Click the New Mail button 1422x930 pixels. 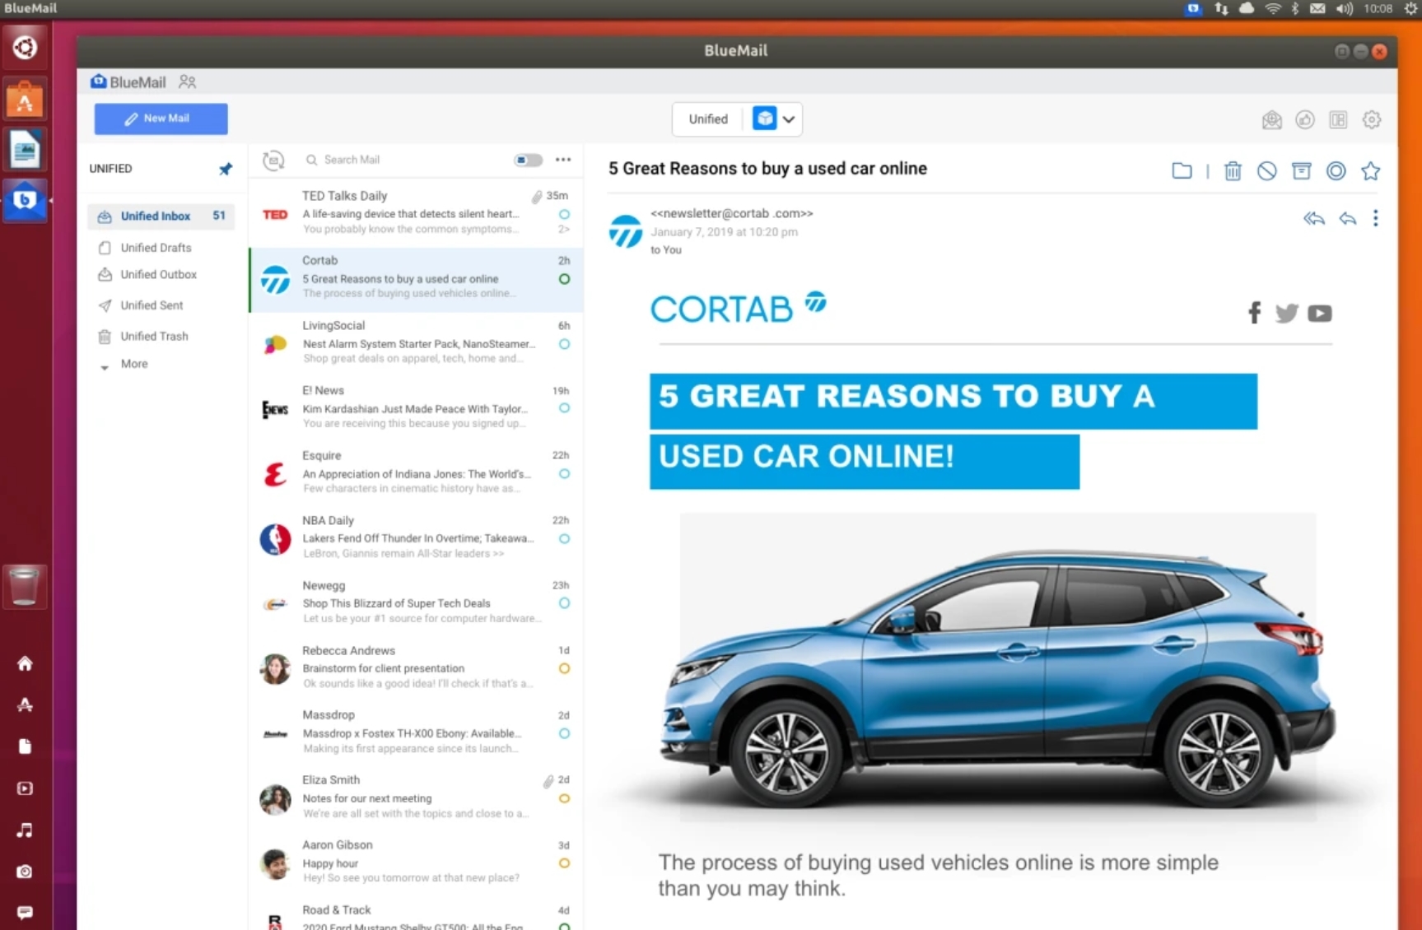coord(161,119)
